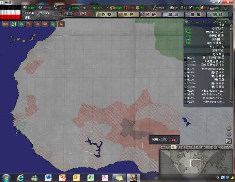The image size is (235, 182).
Task: Open Internet Explorer from taskbar
Action: 20,178
